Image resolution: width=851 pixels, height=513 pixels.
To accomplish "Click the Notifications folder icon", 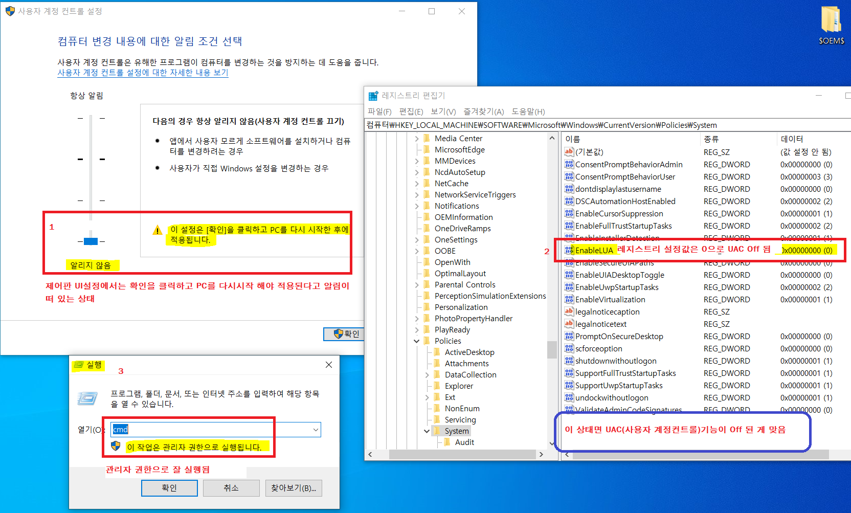I will click(427, 206).
